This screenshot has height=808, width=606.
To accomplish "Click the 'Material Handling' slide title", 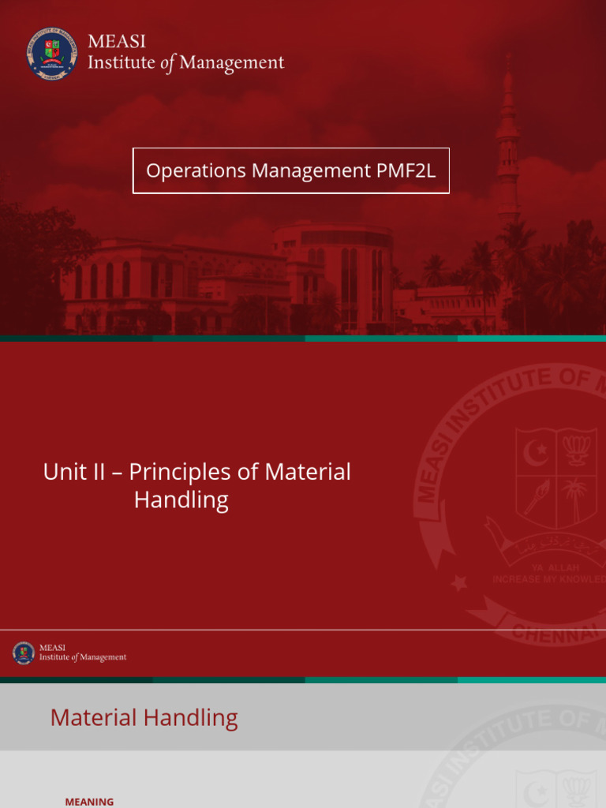I will click(144, 718).
